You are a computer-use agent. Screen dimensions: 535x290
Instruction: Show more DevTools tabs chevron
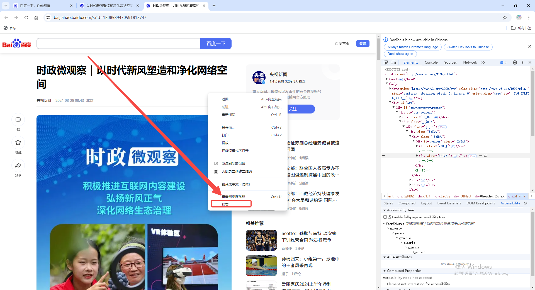(483, 62)
